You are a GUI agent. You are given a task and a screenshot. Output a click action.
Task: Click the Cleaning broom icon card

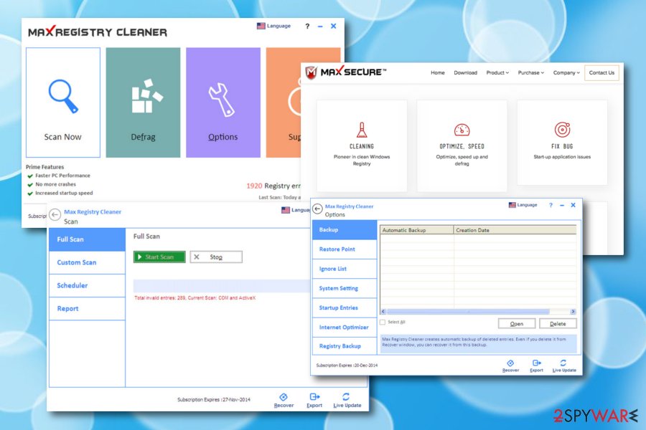[362, 145]
